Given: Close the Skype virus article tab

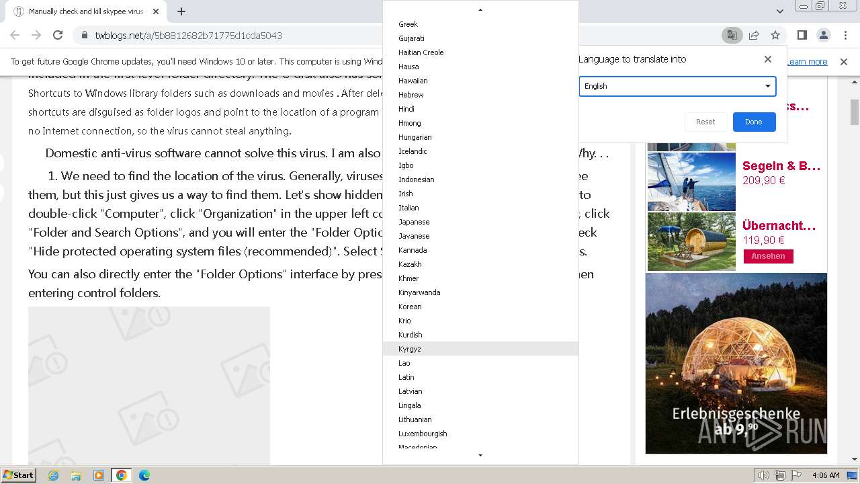Looking at the screenshot, I should [x=156, y=11].
